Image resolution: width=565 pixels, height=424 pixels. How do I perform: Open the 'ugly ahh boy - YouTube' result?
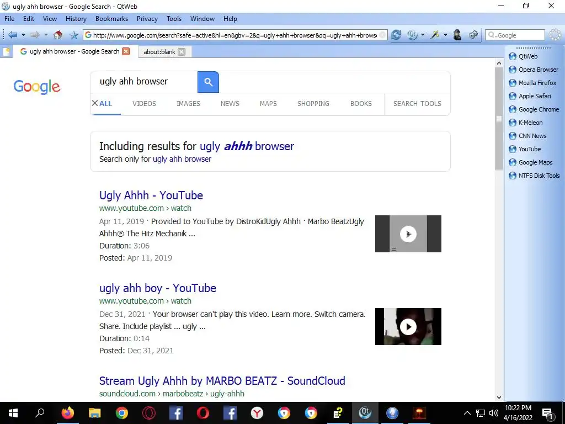coord(157,288)
